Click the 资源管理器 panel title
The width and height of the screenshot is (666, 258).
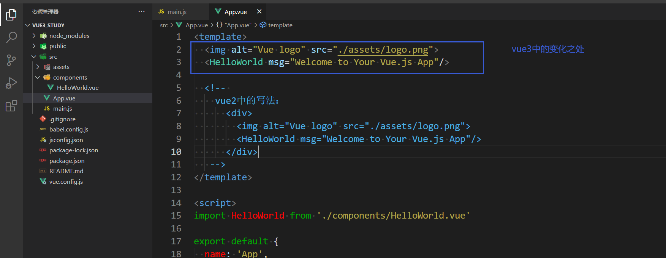[45, 12]
